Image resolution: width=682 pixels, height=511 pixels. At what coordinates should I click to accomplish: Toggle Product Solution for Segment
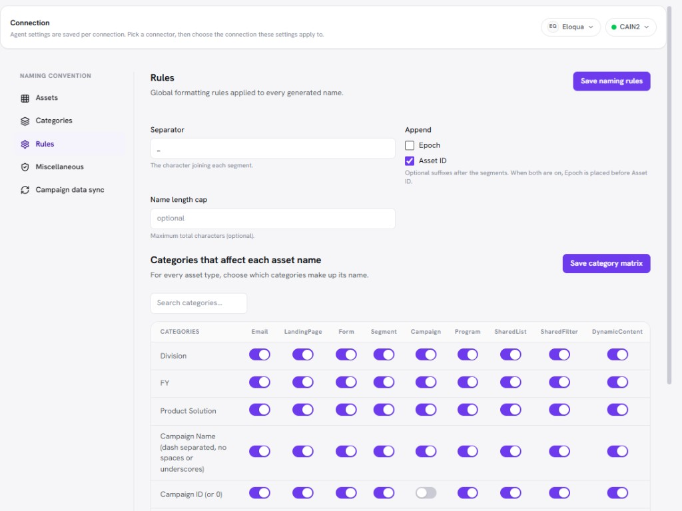384,410
